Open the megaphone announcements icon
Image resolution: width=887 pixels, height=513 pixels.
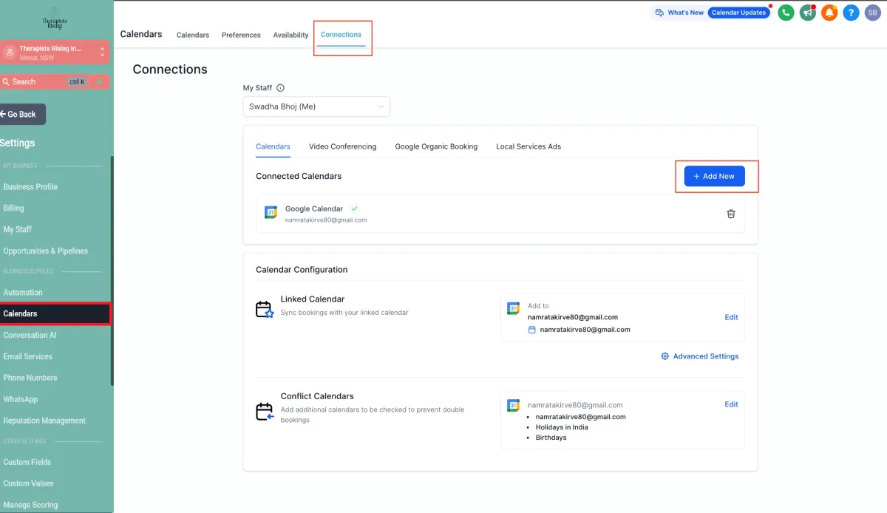pyautogui.click(x=808, y=13)
